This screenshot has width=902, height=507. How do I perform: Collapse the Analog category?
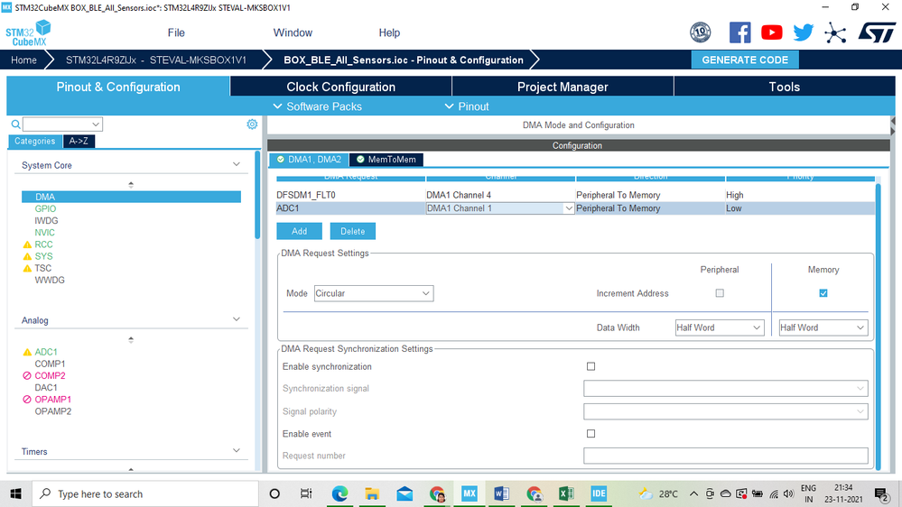236,319
